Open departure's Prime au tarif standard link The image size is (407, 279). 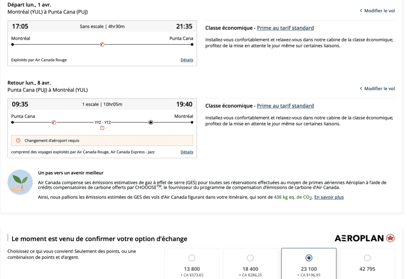coord(285,28)
